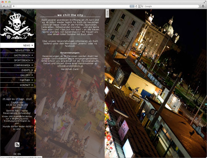Open the downloads button in the toolbar

tap(203, 6)
